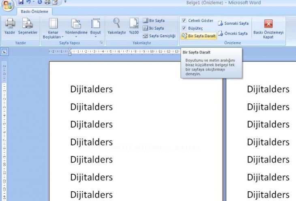
Task: Click the Office button orb
Action: pyautogui.click(x=8, y=5)
